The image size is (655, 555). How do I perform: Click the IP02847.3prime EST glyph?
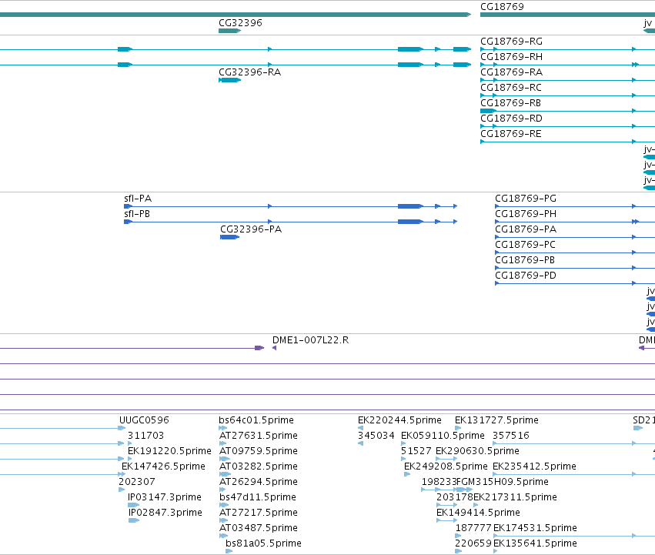[x=134, y=520]
